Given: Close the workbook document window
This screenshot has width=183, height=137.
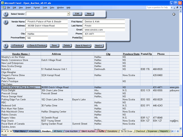Looking at the screenshot, I should tap(181, 8).
